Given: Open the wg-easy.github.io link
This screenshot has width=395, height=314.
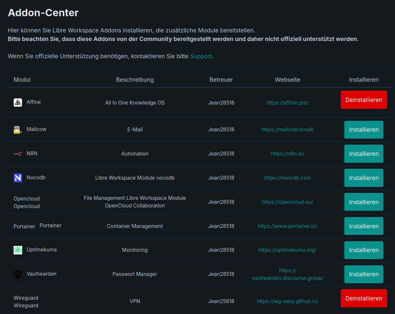Looking at the screenshot, I should [x=287, y=301].
